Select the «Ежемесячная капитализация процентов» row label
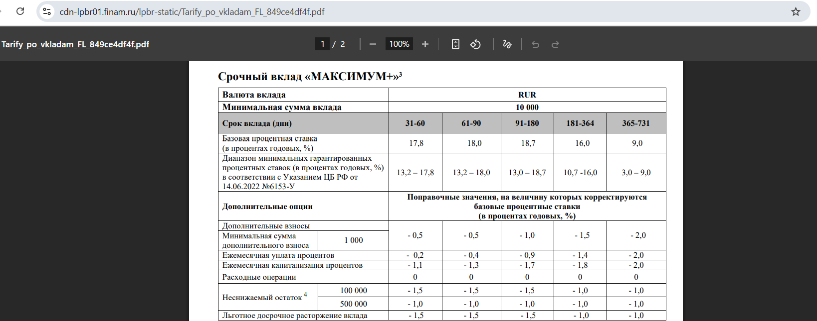Viewport: 817px width, 321px height. 292,265
